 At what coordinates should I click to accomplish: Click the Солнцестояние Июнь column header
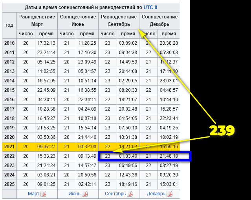(x=78, y=21)
